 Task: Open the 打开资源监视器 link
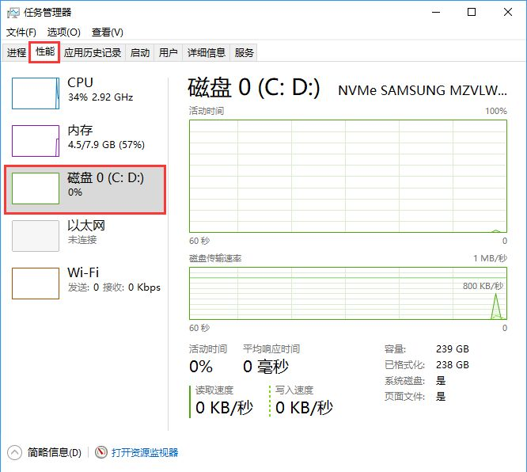145,452
